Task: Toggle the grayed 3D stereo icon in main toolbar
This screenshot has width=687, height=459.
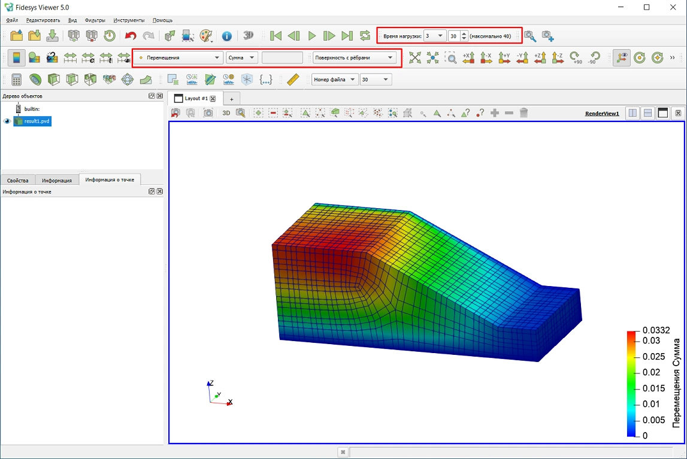Action: (248, 35)
